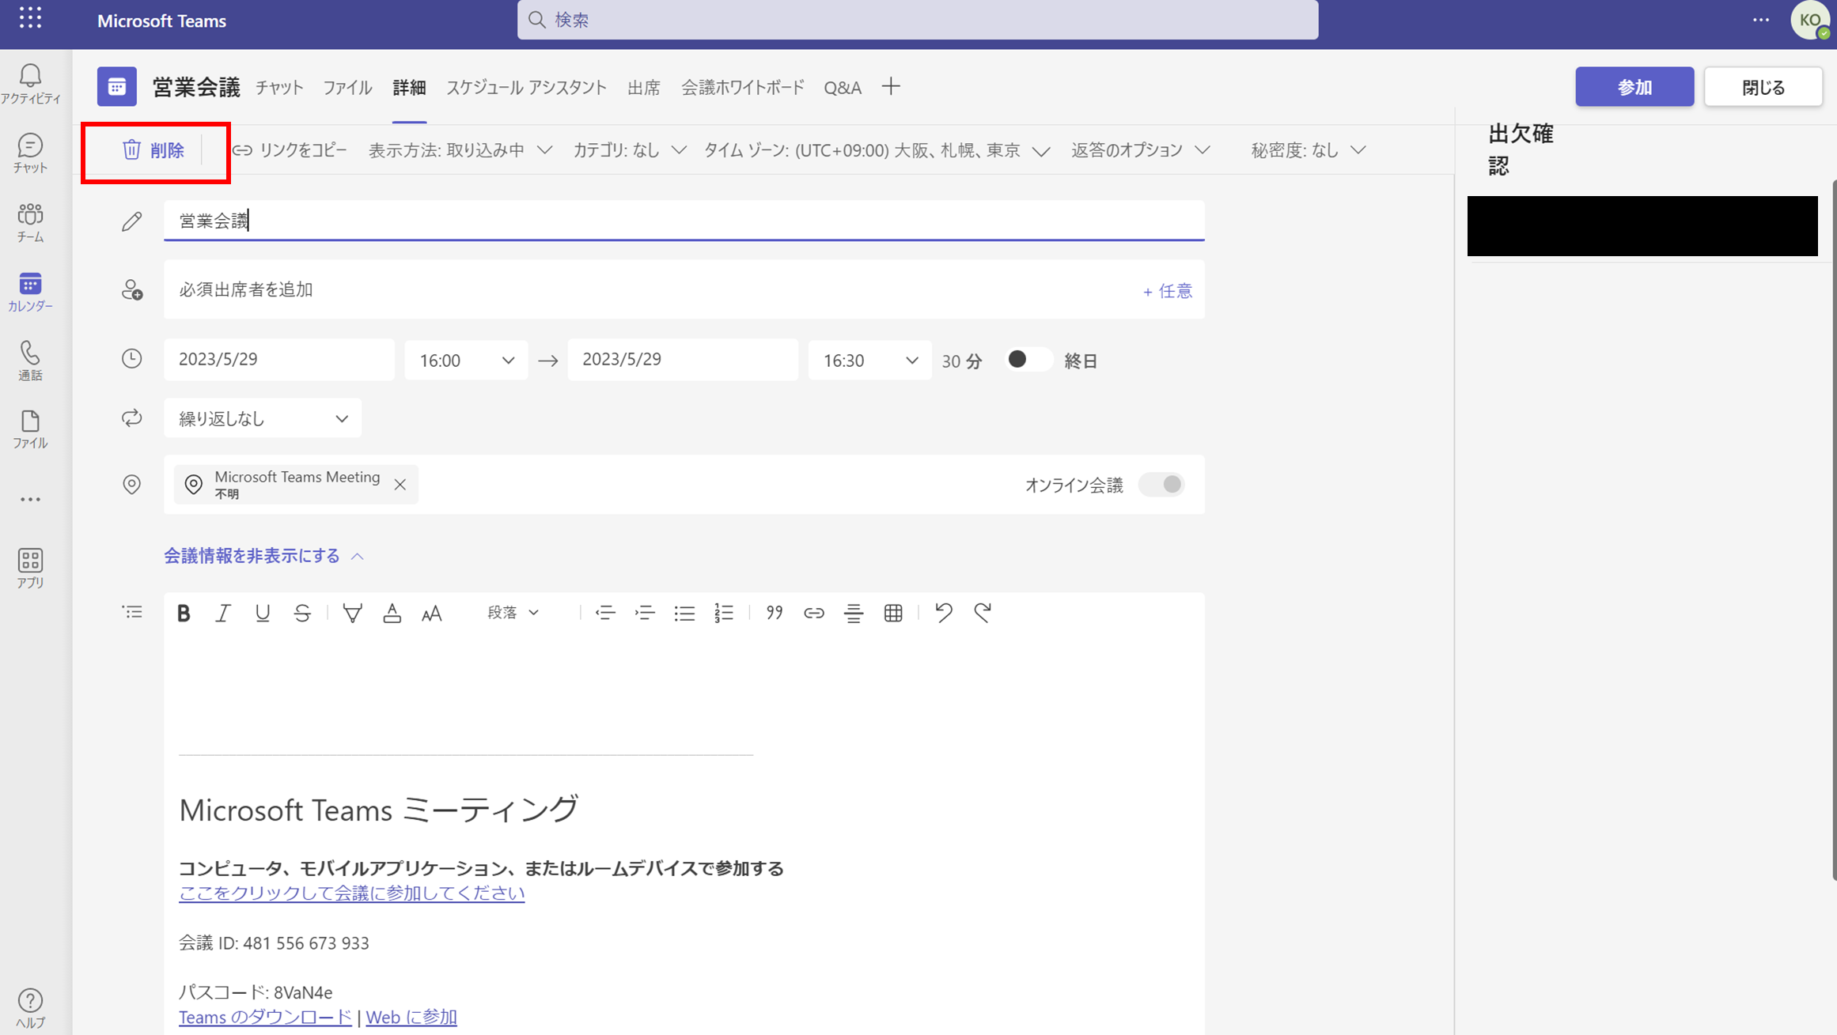Open the start time 16:00 dropdown
1837x1035 pixels.
(466, 360)
